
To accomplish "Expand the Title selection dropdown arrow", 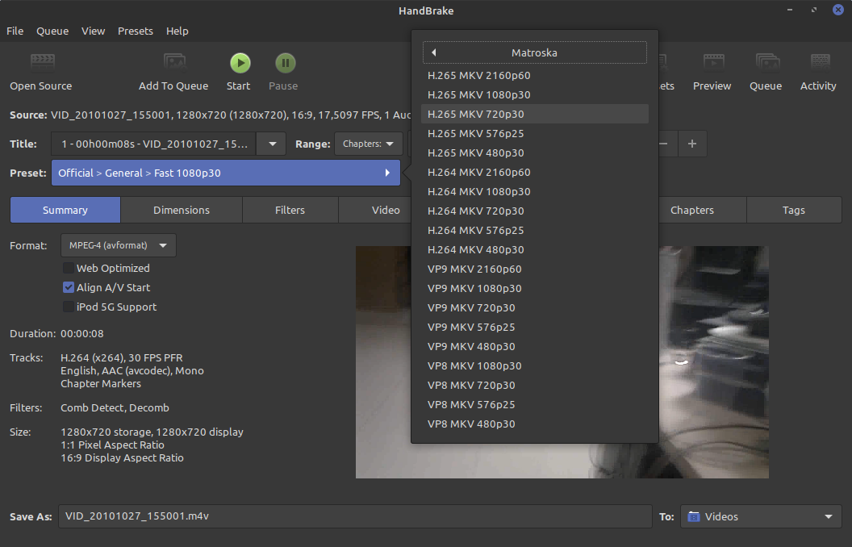I will (x=272, y=144).
